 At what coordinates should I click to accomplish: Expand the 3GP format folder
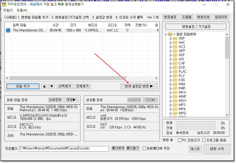tap(170, 39)
